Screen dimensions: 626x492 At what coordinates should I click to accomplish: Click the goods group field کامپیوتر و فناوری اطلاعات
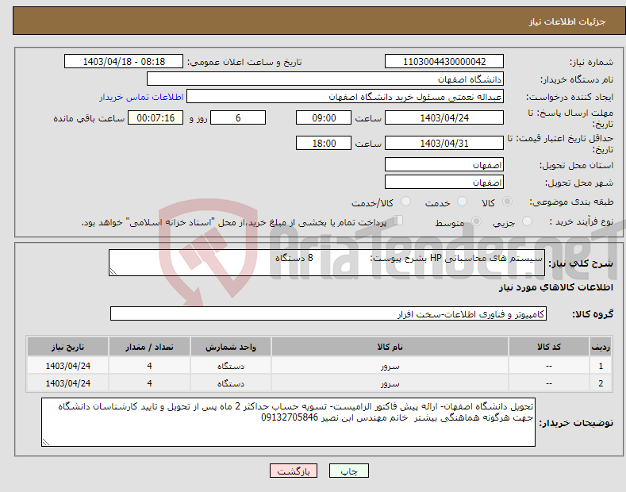[328, 314]
